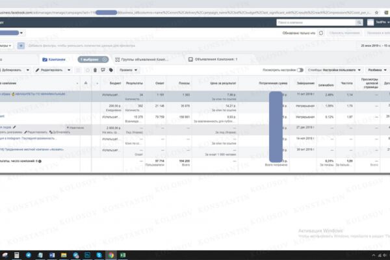Refresh the ads data

pyautogui.click(x=321, y=33)
